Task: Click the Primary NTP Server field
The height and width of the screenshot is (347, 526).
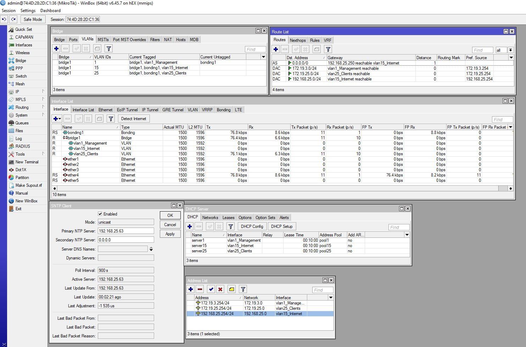Action: click(x=126, y=231)
